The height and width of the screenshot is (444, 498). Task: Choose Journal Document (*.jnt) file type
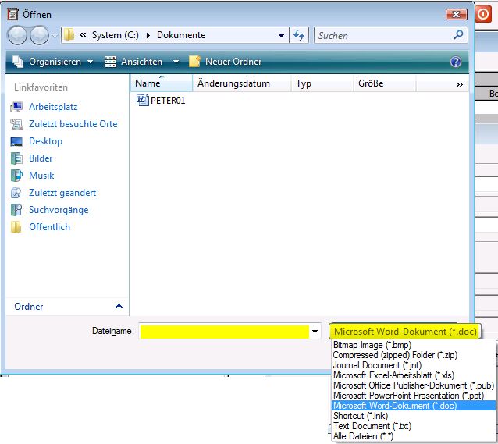tap(413, 365)
